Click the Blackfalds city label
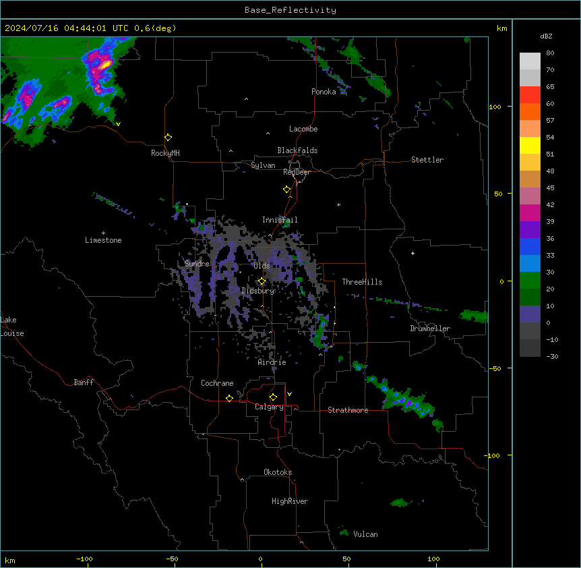Viewport: 581px width, 568px height. (297, 150)
